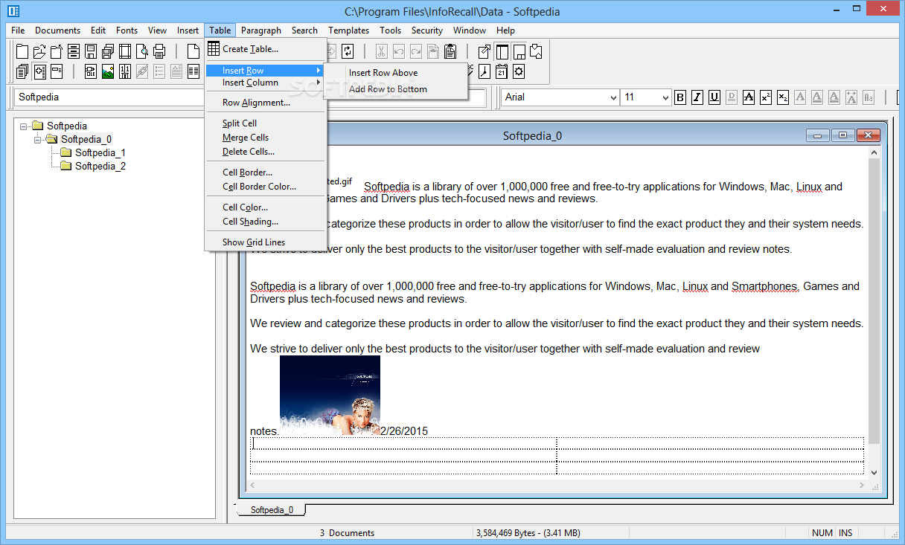The width and height of the screenshot is (905, 545).
Task: Insert an OLE object using the OLE icon
Action: (x=91, y=71)
